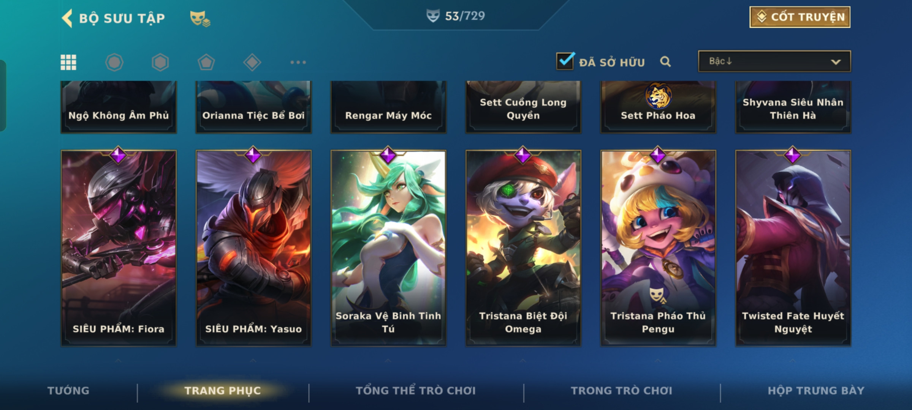Image resolution: width=912 pixels, height=410 pixels.
Task: Uncheck the Đã Sở Hữu checkbox
Action: point(565,61)
